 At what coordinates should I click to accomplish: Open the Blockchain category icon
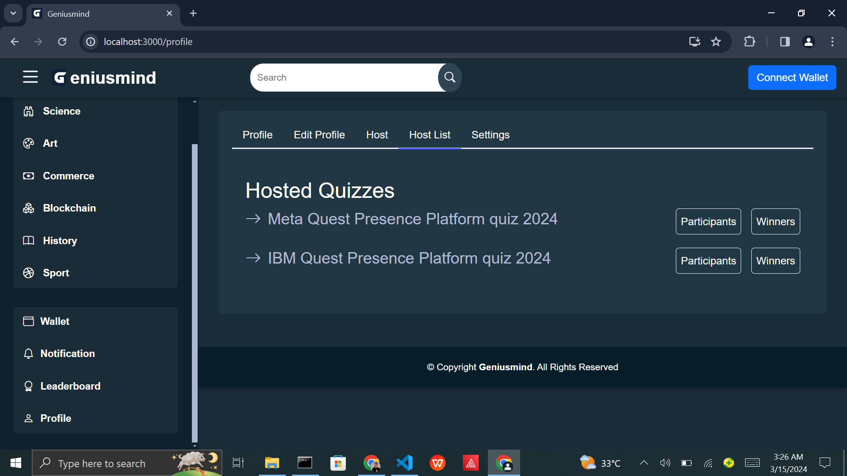[29, 208]
